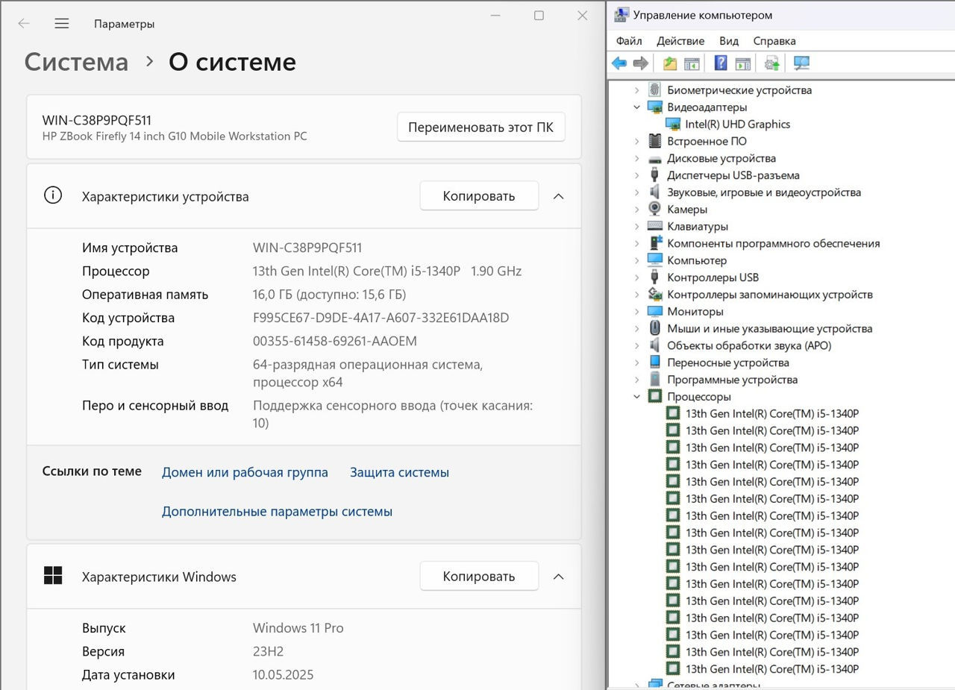Viewport: 955px width, 690px height.
Task: Click the version value 23H2
Action: pyautogui.click(x=268, y=651)
